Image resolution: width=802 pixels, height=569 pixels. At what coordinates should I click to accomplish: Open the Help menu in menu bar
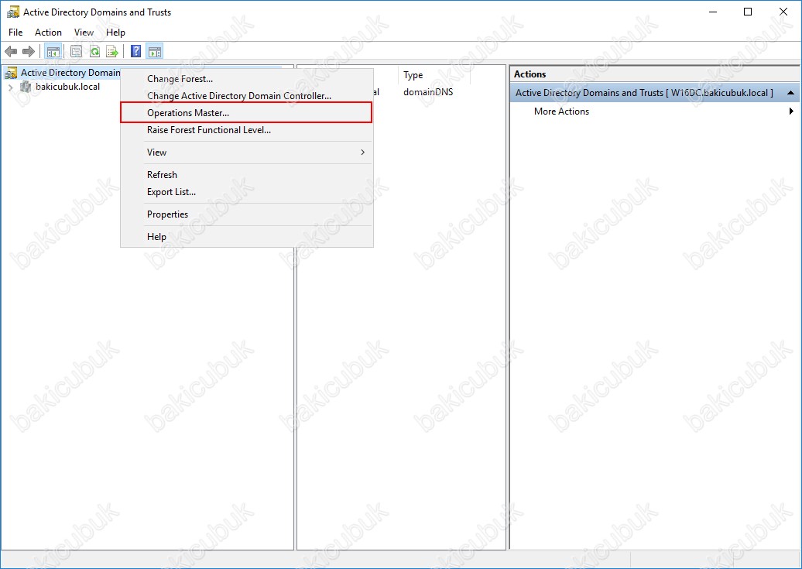tap(115, 33)
